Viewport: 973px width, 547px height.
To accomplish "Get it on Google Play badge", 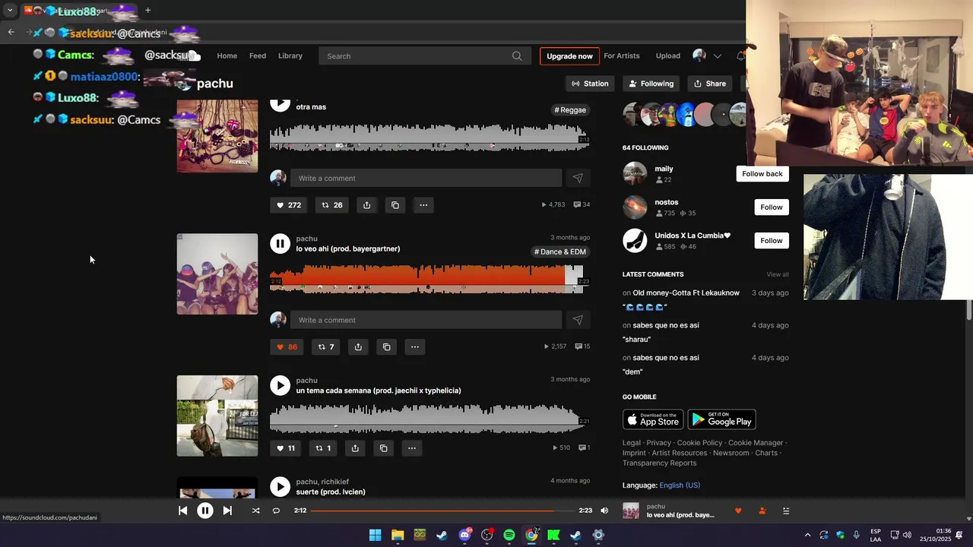I will pos(721,419).
